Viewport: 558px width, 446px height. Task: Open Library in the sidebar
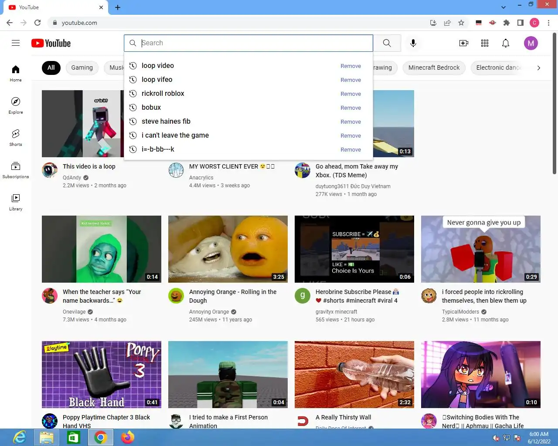16,202
